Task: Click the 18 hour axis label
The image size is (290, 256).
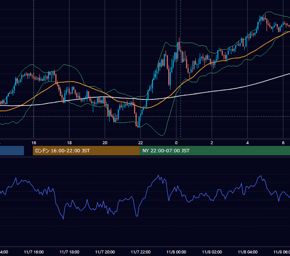Action: 70,143
